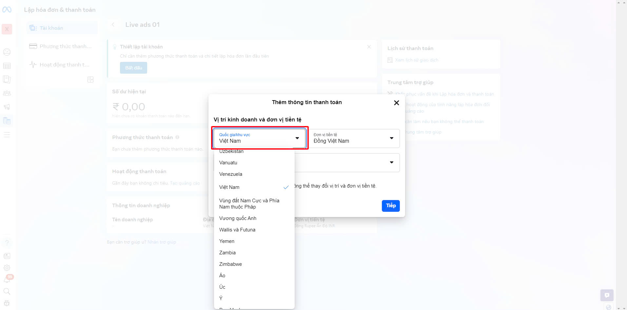627x310 pixels.
Task: Click the Meta logo icon
Action: click(x=7, y=9)
